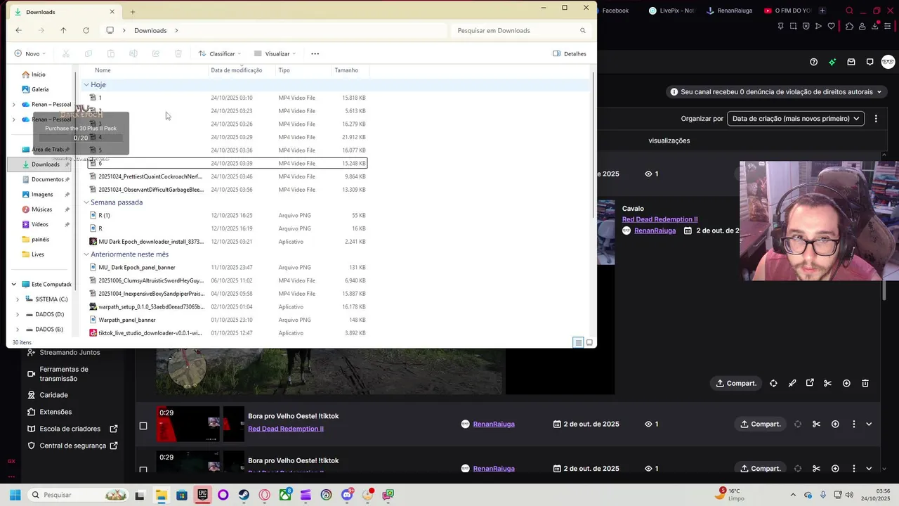The width and height of the screenshot is (899, 506).
Task: Open Central de segurança link
Action: click(x=73, y=446)
